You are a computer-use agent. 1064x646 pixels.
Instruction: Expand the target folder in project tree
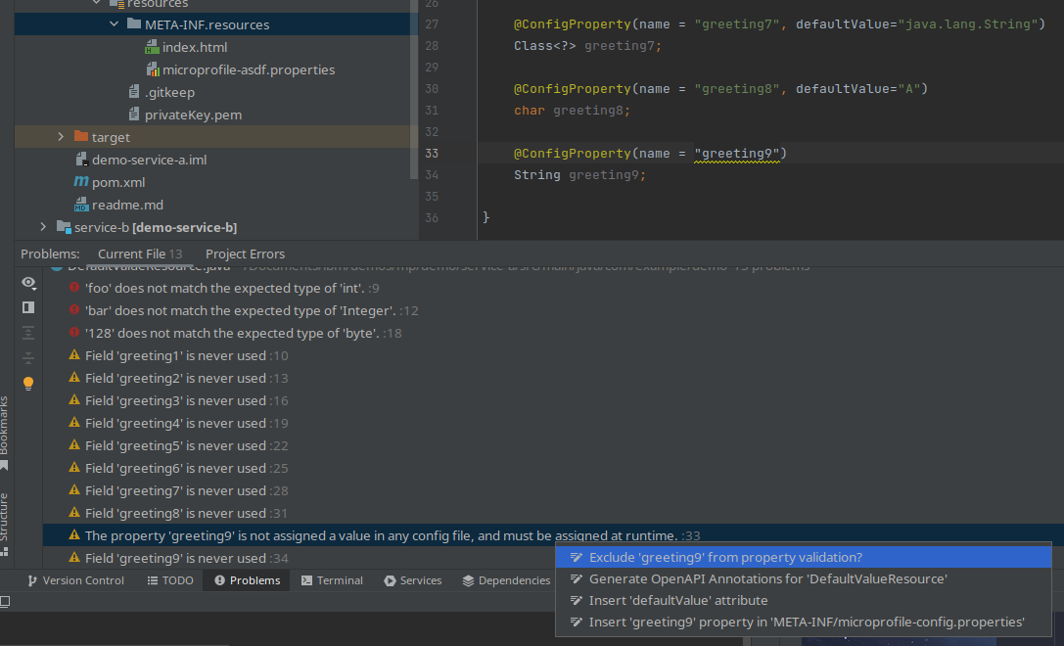click(x=60, y=137)
